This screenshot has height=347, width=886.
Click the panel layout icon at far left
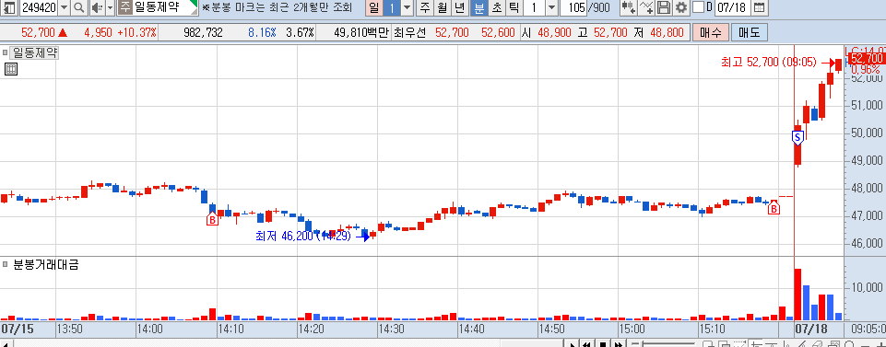[x=10, y=8]
